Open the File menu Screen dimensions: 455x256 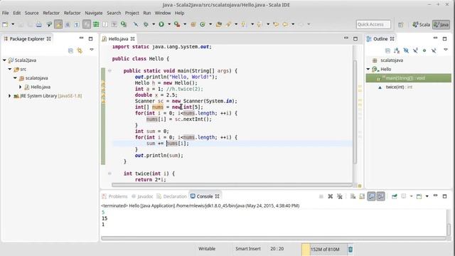(x=5, y=13)
